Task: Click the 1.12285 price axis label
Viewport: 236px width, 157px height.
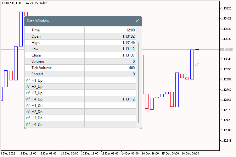Action: pyautogui.click(x=226, y=141)
